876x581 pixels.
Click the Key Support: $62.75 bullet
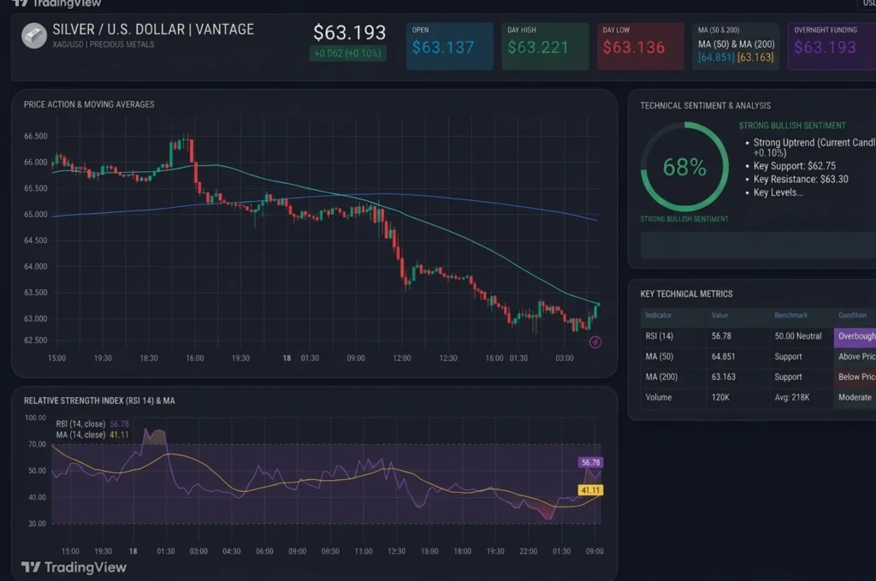pyautogui.click(x=795, y=166)
